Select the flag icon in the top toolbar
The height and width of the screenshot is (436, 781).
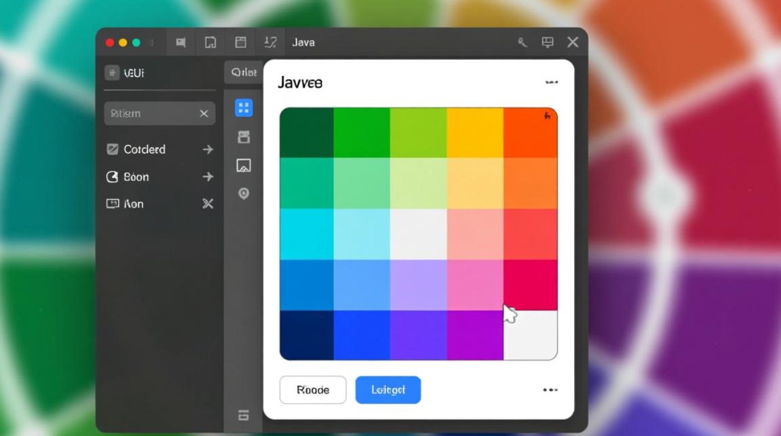(x=181, y=42)
